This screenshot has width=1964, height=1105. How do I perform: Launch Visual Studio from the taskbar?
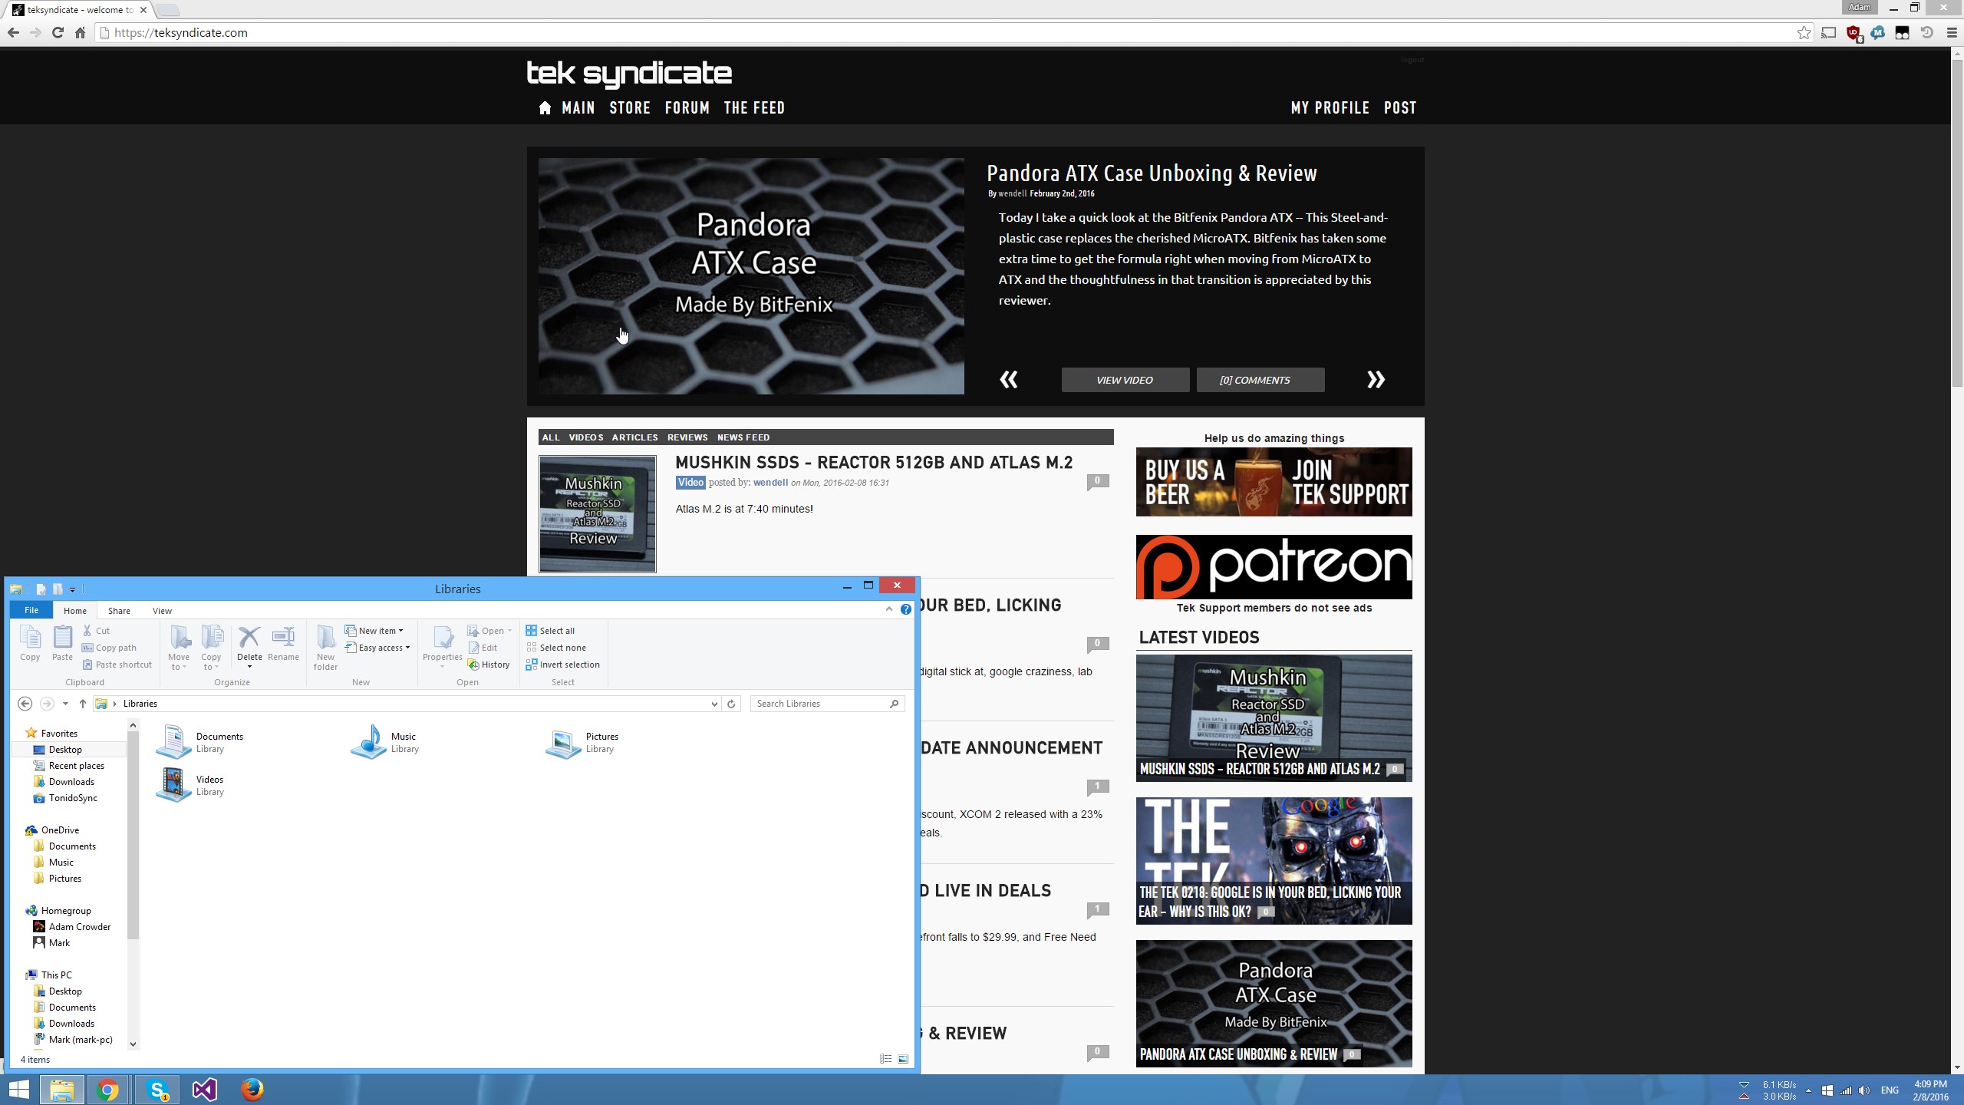pyautogui.click(x=204, y=1090)
